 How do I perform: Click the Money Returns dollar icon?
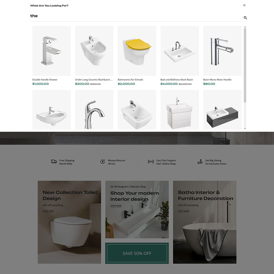pos(102,162)
